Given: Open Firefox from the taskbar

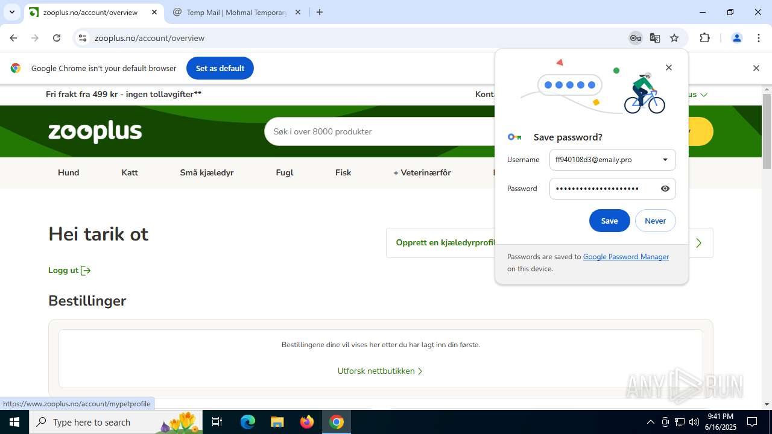Looking at the screenshot, I should coord(307,422).
